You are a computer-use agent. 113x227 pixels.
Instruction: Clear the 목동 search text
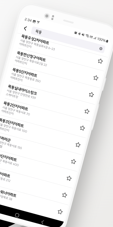101,49
